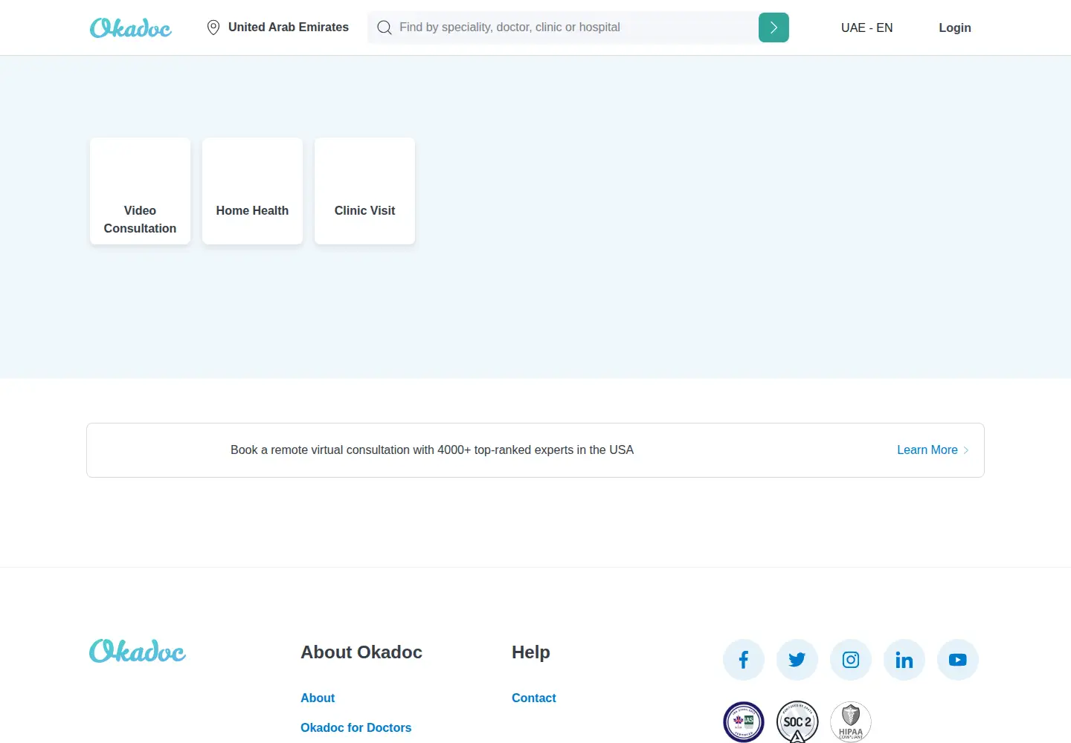Select the Clinic Visit card
This screenshot has width=1071, height=743.
click(365, 191)
